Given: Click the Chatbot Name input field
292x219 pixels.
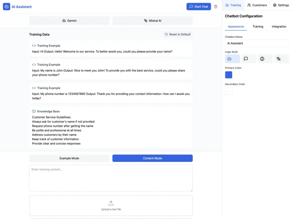Looking at the screenshot, I should point(257,43).
